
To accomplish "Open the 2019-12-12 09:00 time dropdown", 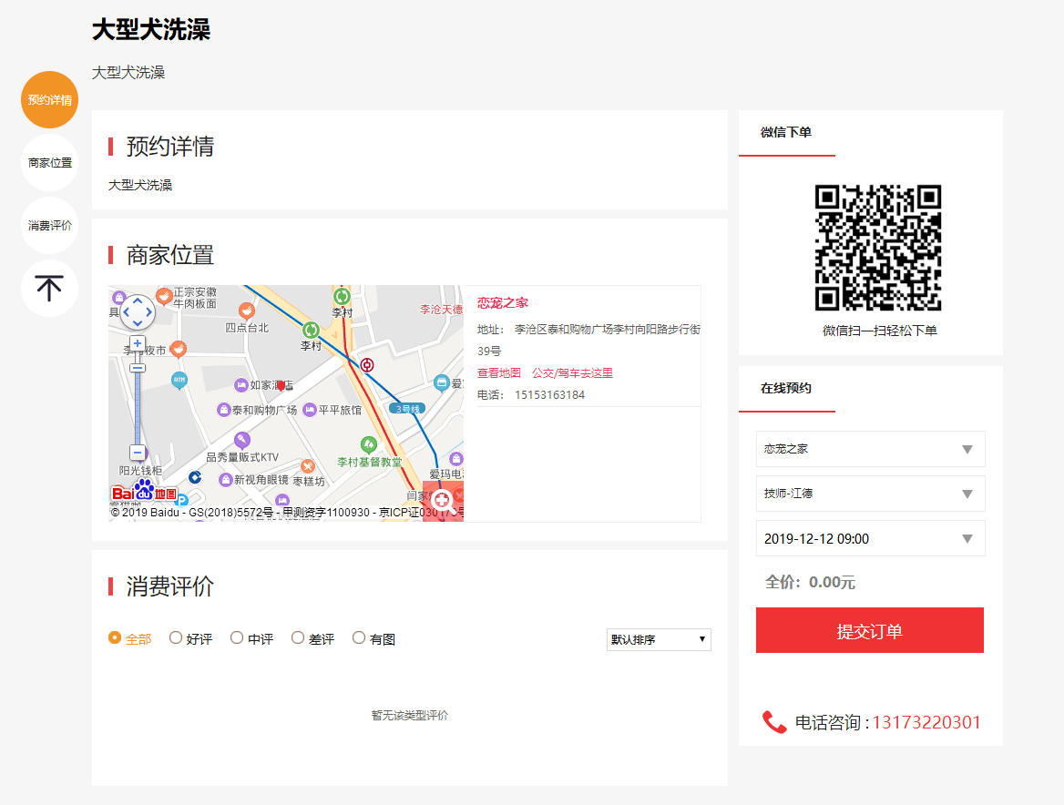I will 871,538.
